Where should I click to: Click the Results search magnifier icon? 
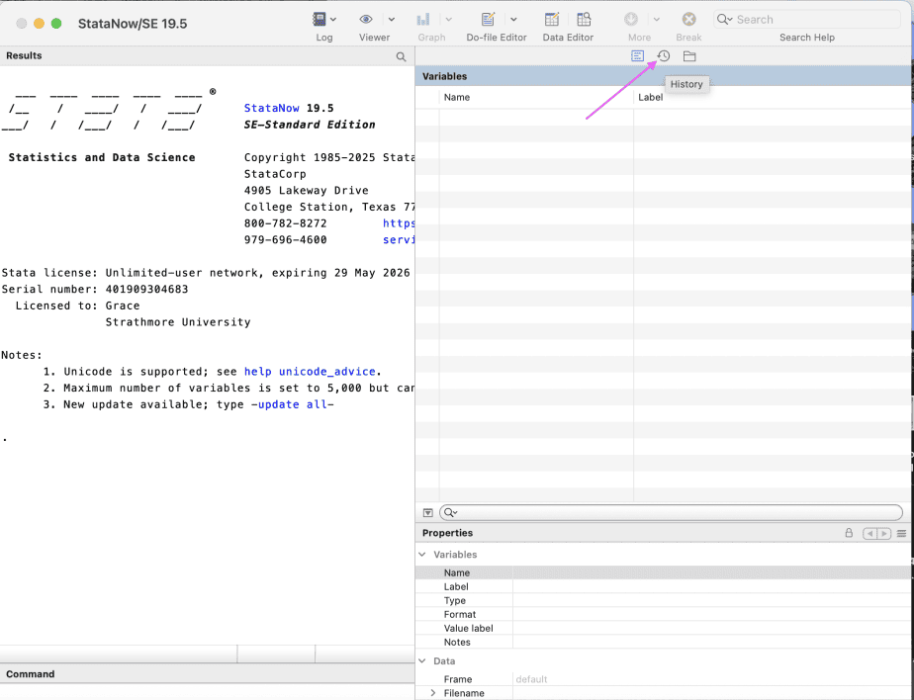pos(401,57)
